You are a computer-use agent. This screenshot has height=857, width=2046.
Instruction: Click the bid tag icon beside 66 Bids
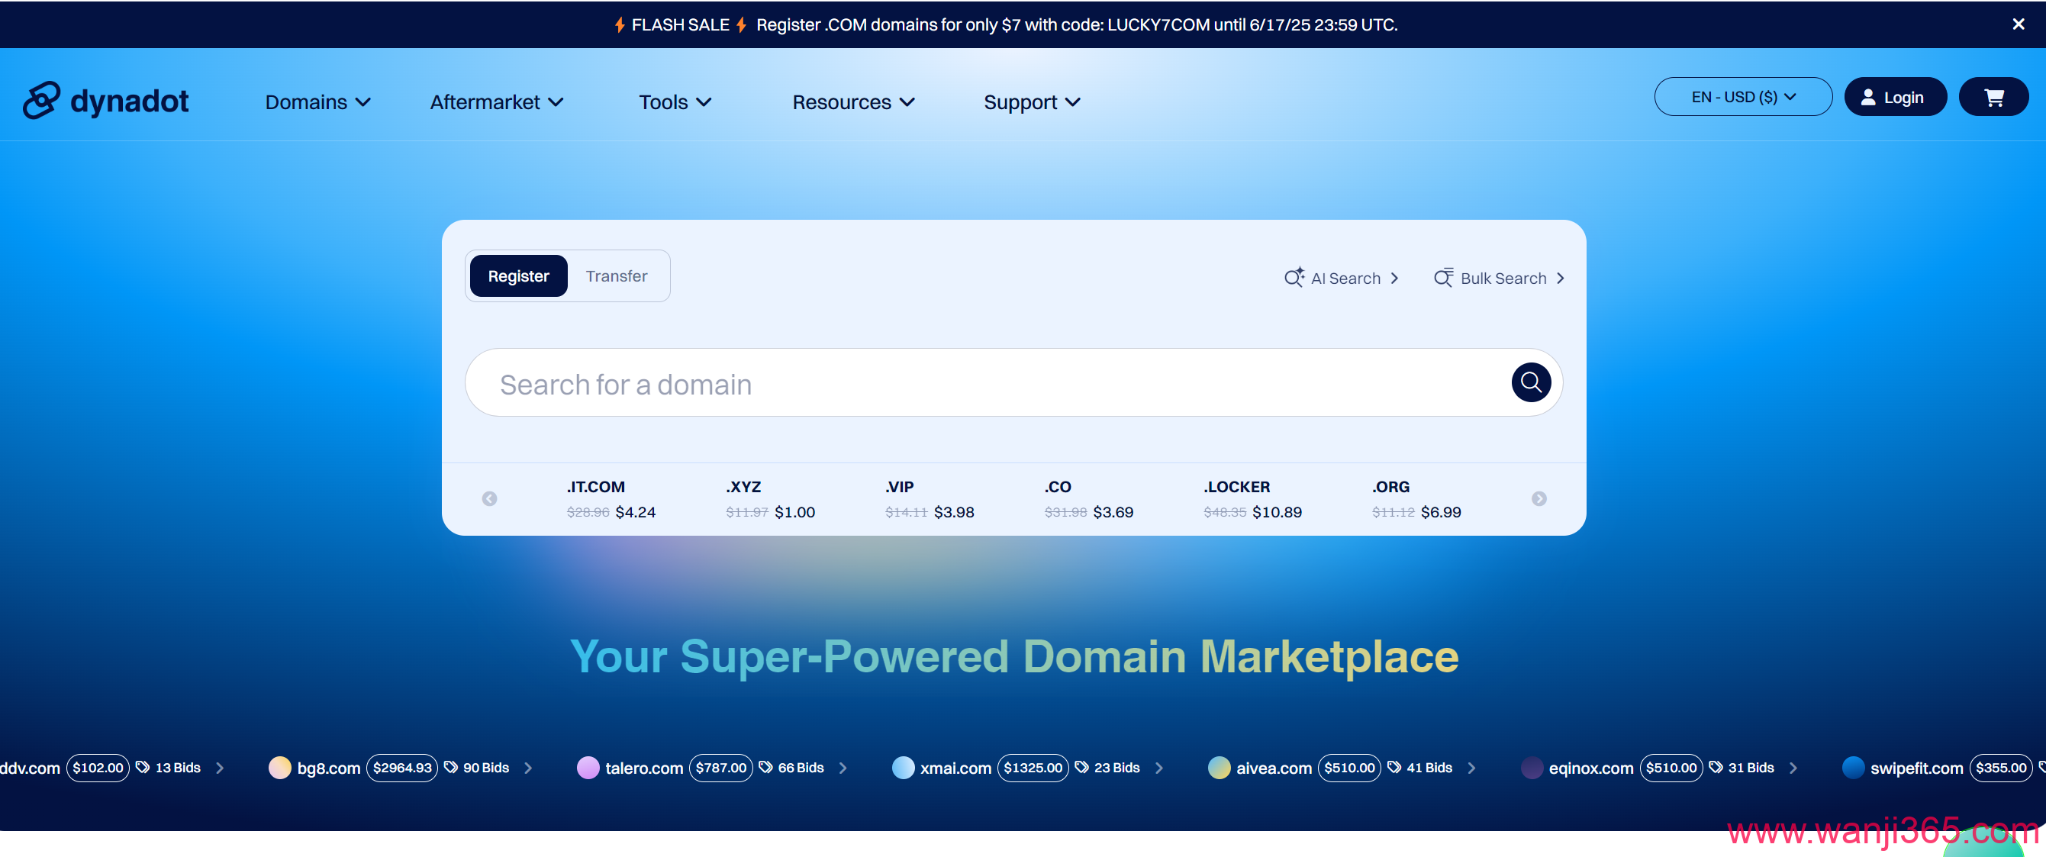click(x=765, y=767)
